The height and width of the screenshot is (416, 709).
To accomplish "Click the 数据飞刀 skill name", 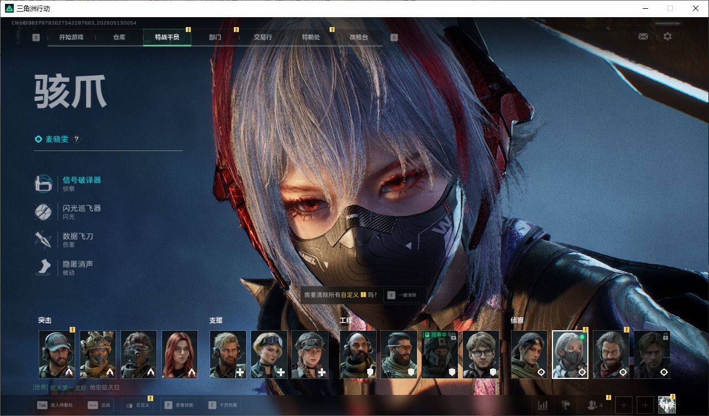I will [x=77, y=236].
